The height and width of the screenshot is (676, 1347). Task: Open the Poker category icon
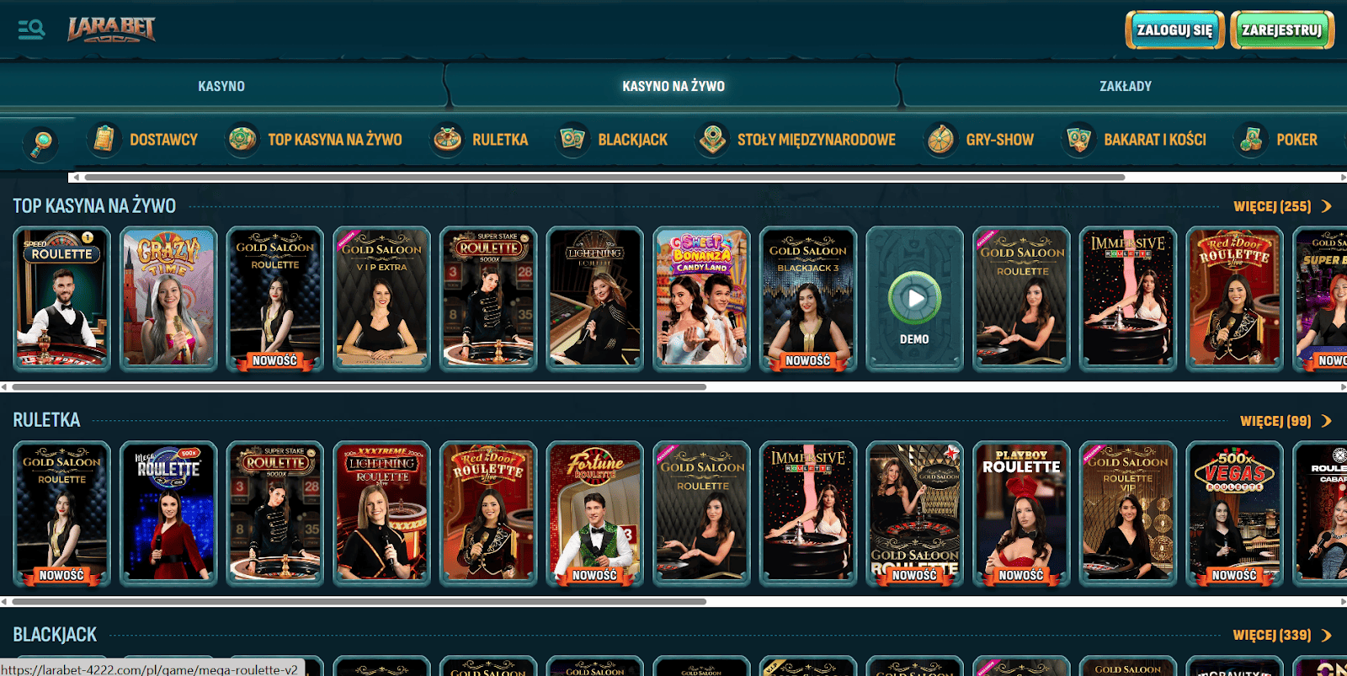pyautogui.click(x=1251, y=140)
